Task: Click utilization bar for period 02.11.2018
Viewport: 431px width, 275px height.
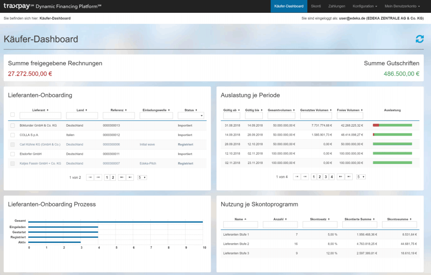Action: coord(392,162)
